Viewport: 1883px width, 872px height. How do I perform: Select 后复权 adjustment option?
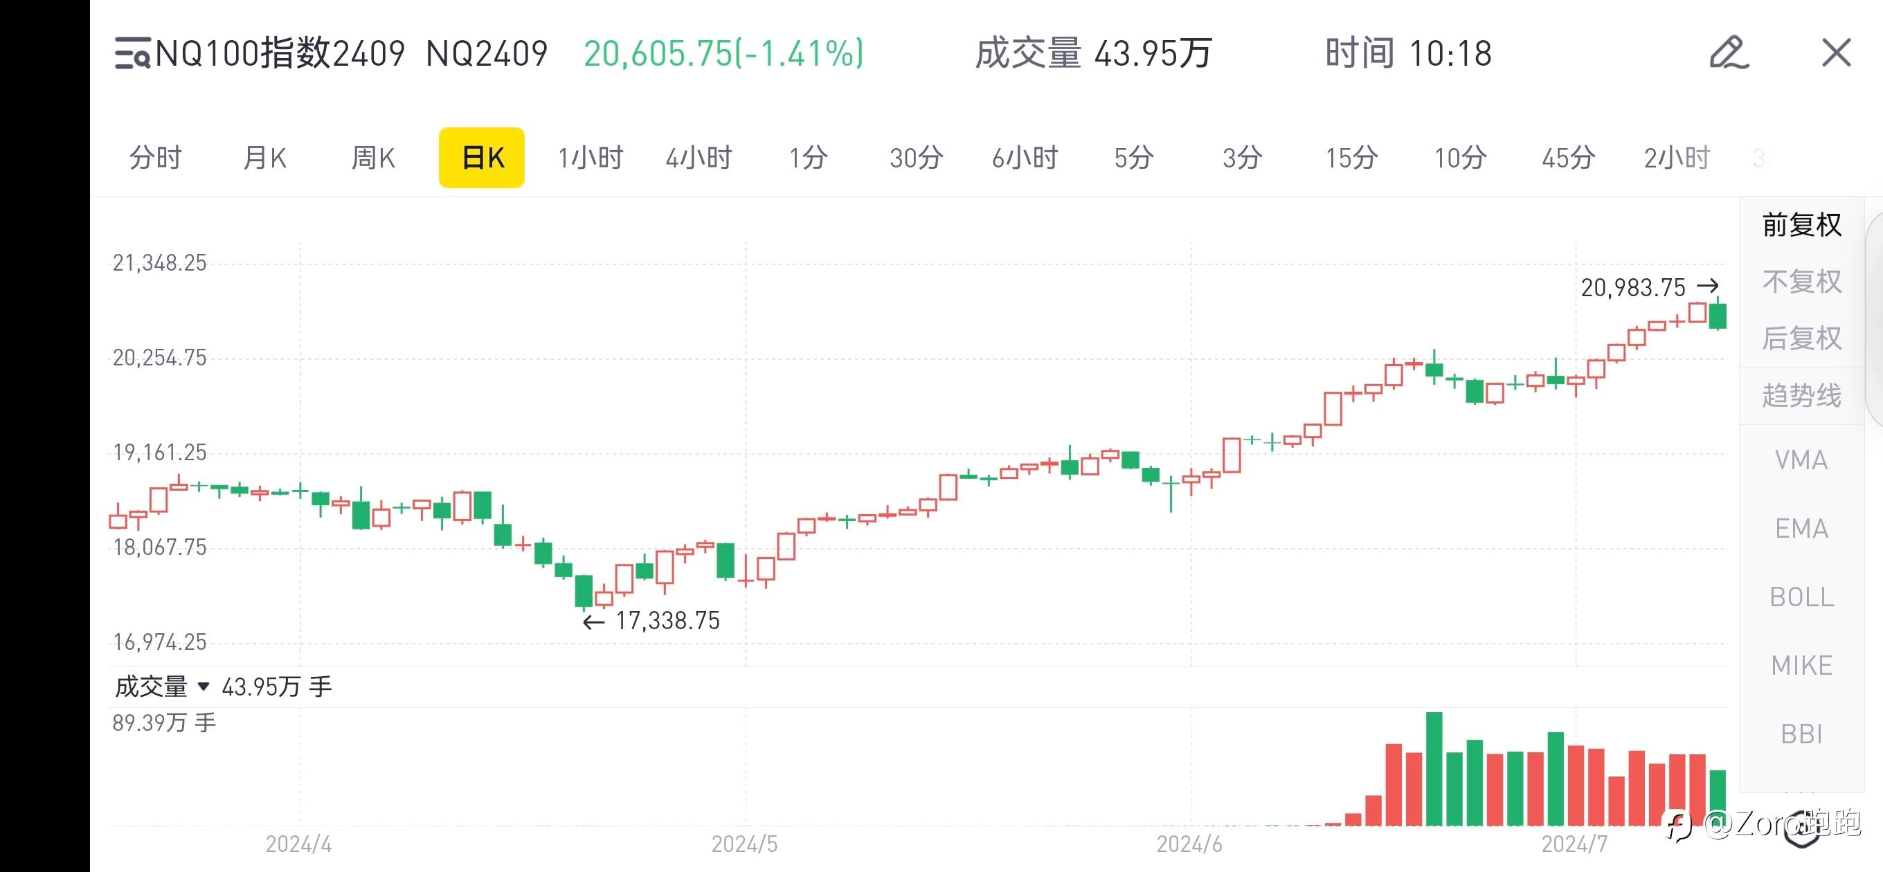coord(1801,338)
